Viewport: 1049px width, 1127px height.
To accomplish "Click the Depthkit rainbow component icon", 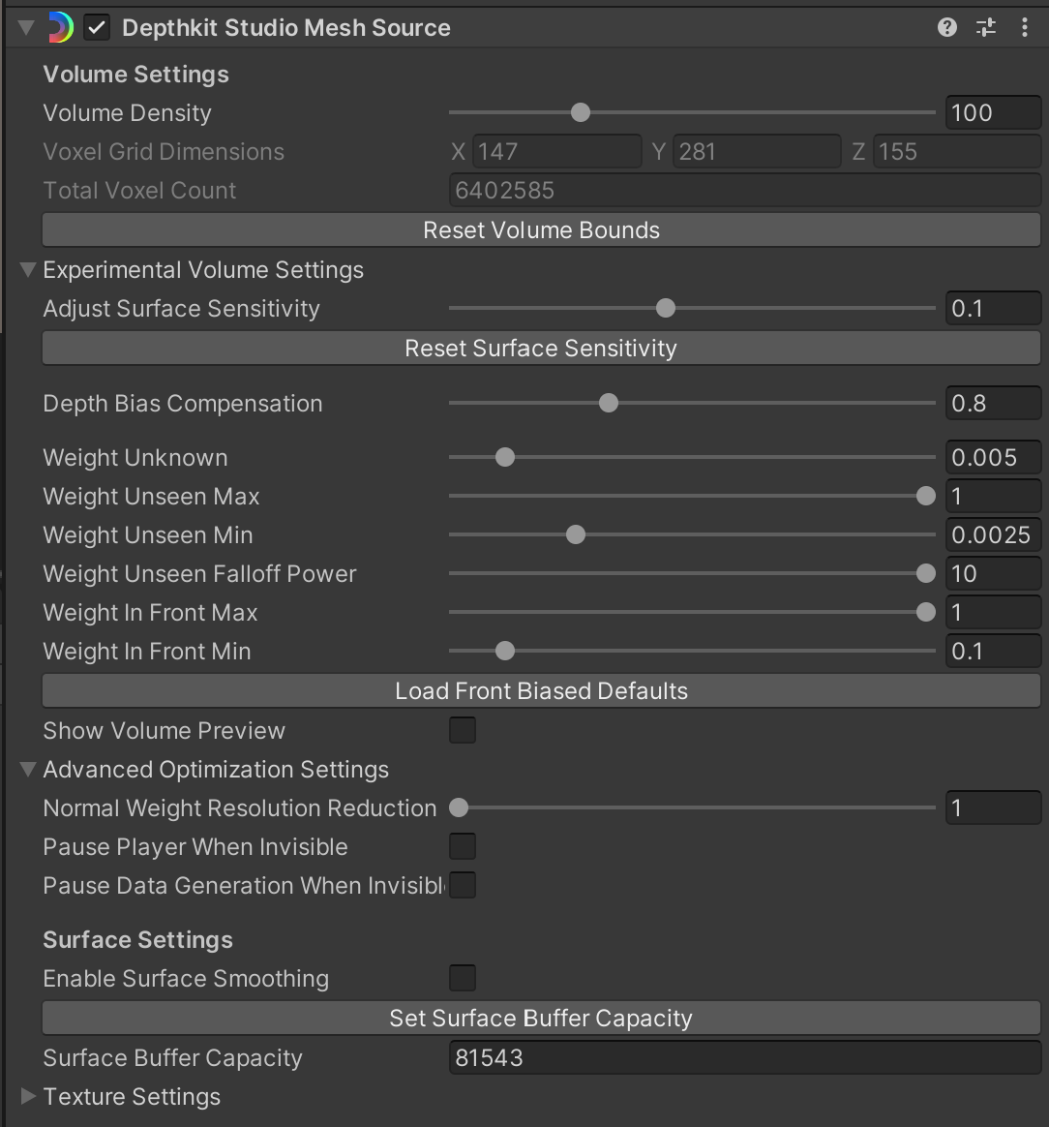I will pyautogui.click(x=60, y=27).
